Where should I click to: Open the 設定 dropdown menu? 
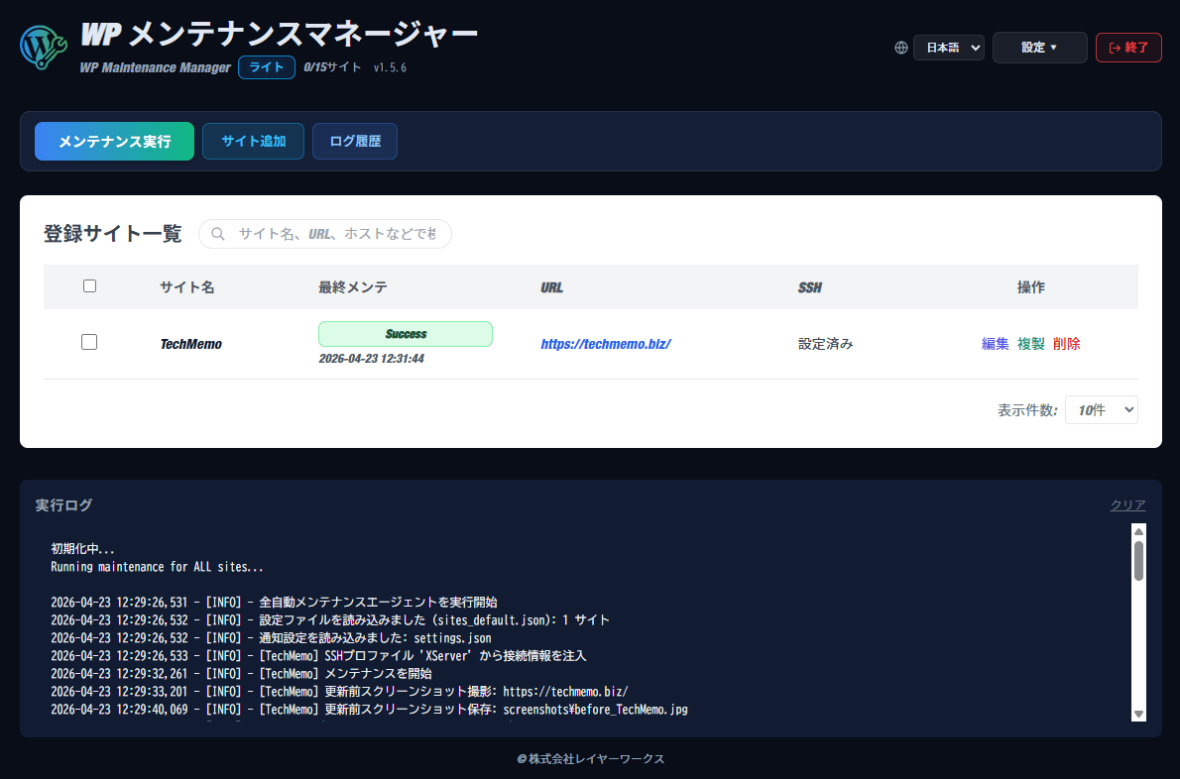click(x=1039, y=47)
